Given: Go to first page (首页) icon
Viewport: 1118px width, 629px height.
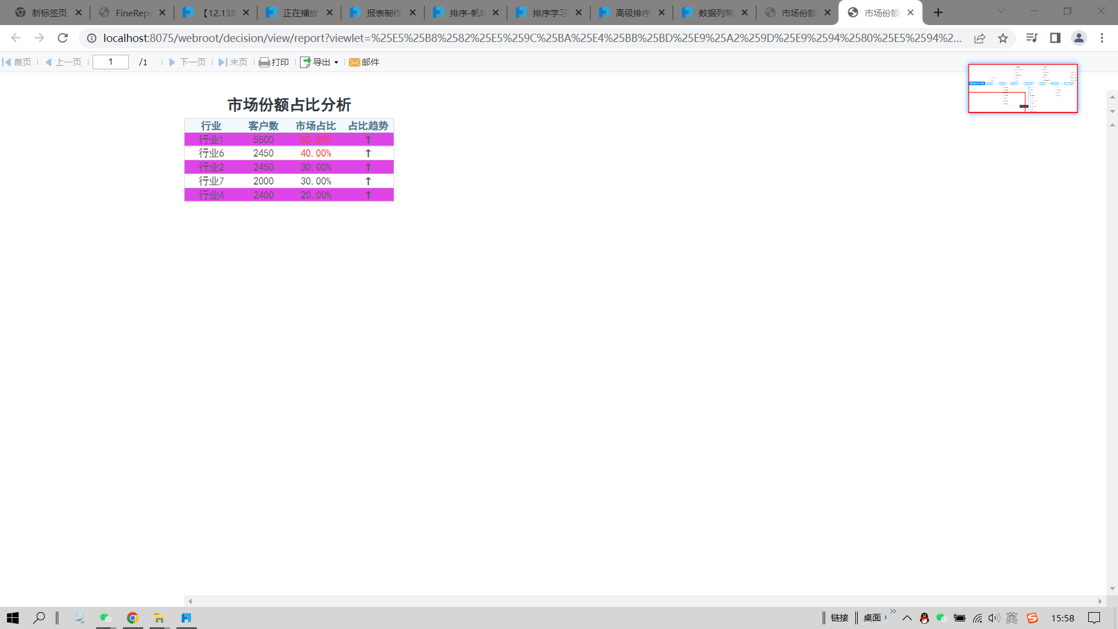Looking at the screenshot, I should coord(7,62).
